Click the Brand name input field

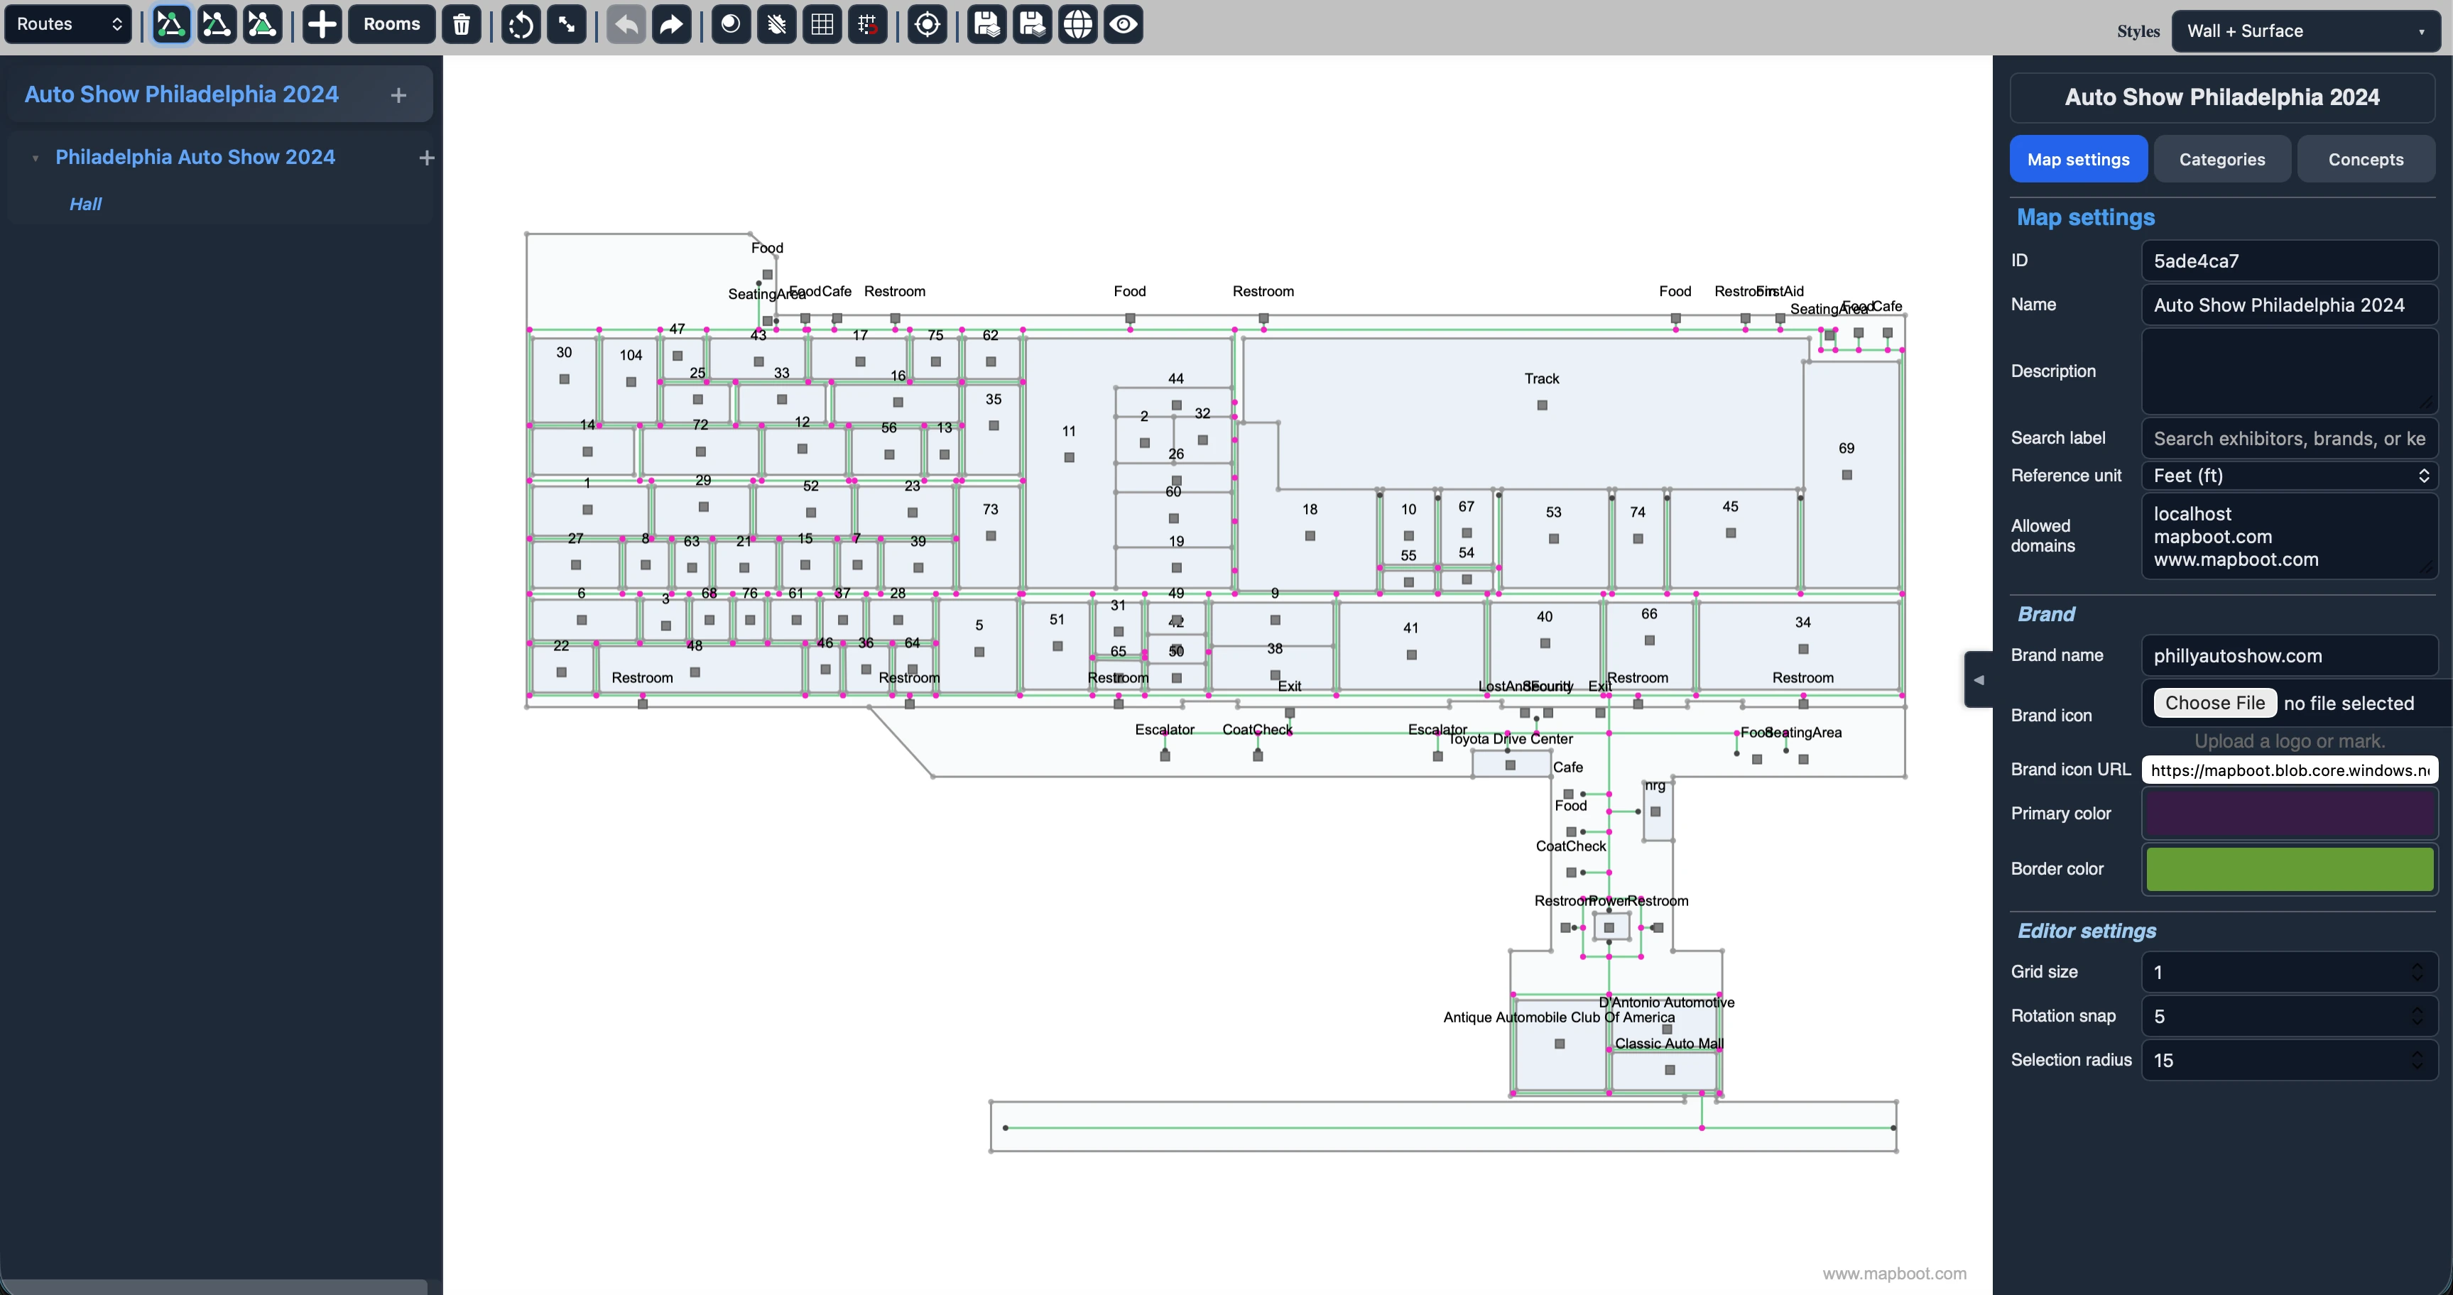click(2289, 655)
